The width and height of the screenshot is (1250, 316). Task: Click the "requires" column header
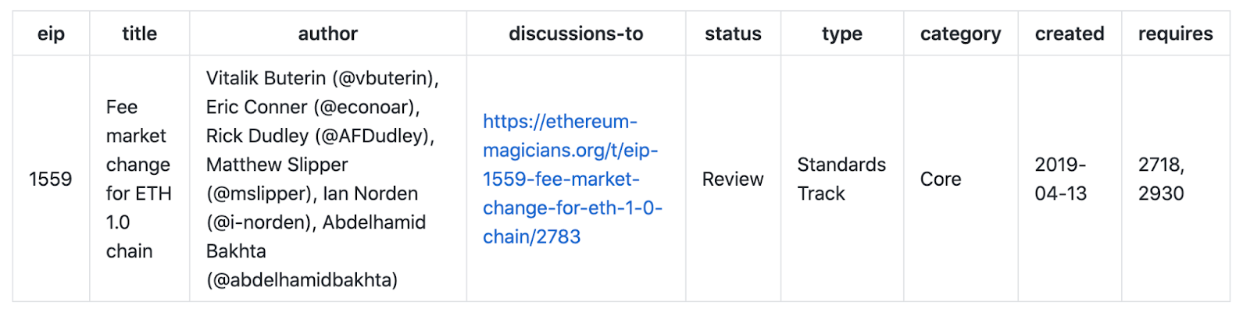1175,34
